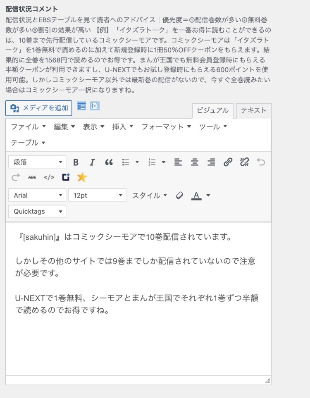The image size is (310, 398).
Task: Expand the 12pt font size dropdown
Action: 97,195
